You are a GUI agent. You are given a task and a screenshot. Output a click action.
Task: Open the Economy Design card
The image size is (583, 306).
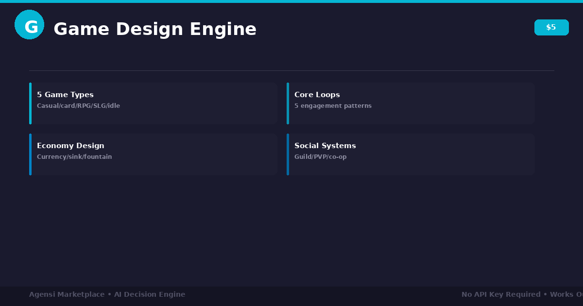(x=153, y=154)
